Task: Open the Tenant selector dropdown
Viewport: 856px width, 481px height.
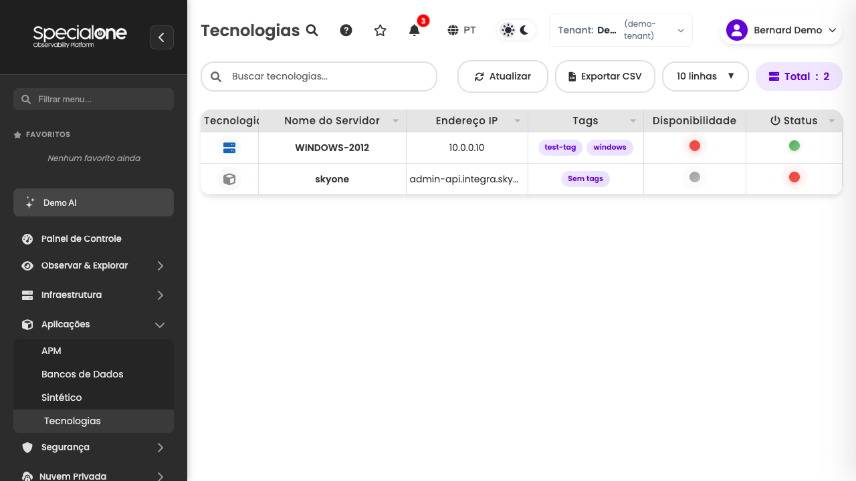Action: (621, 30)
